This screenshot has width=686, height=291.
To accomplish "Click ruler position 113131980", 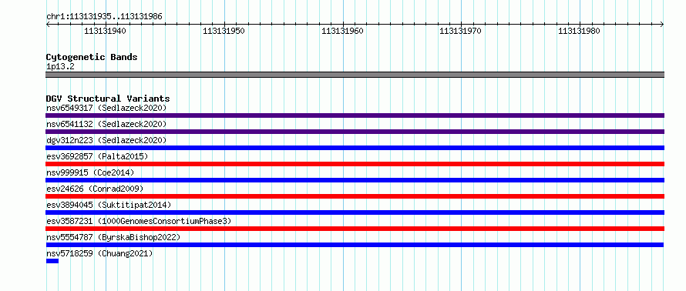I will 580,31.
